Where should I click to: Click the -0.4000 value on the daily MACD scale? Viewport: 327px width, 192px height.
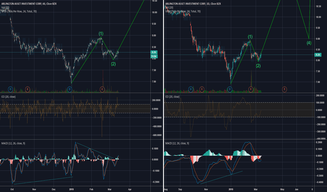click(319, 182)
